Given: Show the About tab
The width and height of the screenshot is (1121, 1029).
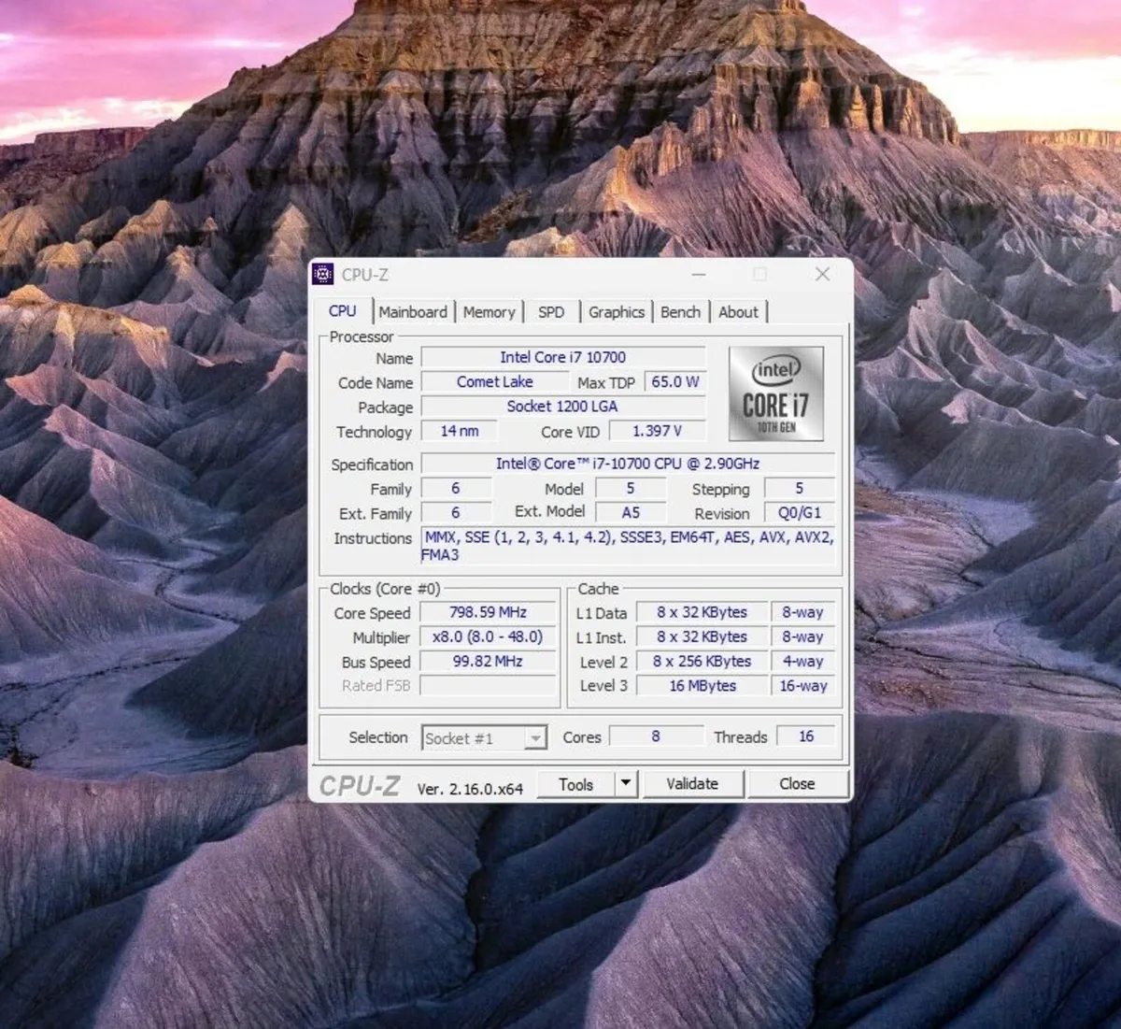Looking at the screenshot, I should pos(738,312).
